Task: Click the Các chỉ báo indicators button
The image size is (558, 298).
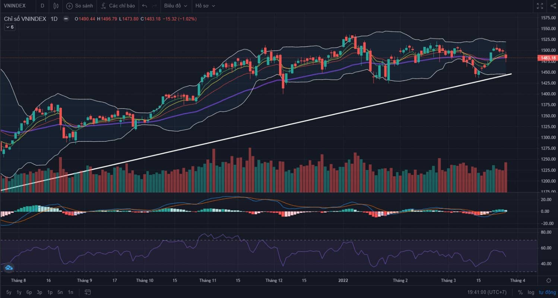Action: (118, 6)
